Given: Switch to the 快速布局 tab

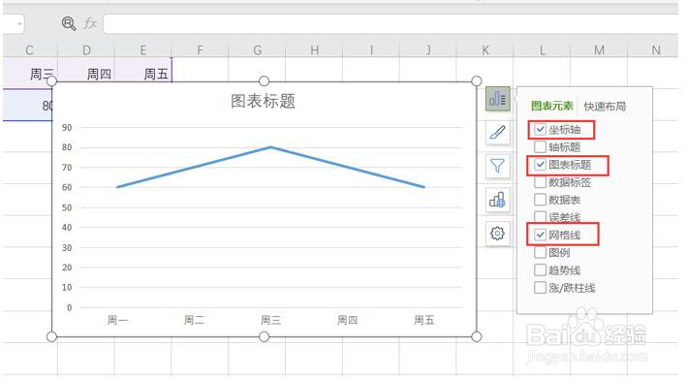Looking at the screenshot, I should click(x=605, y=107).
